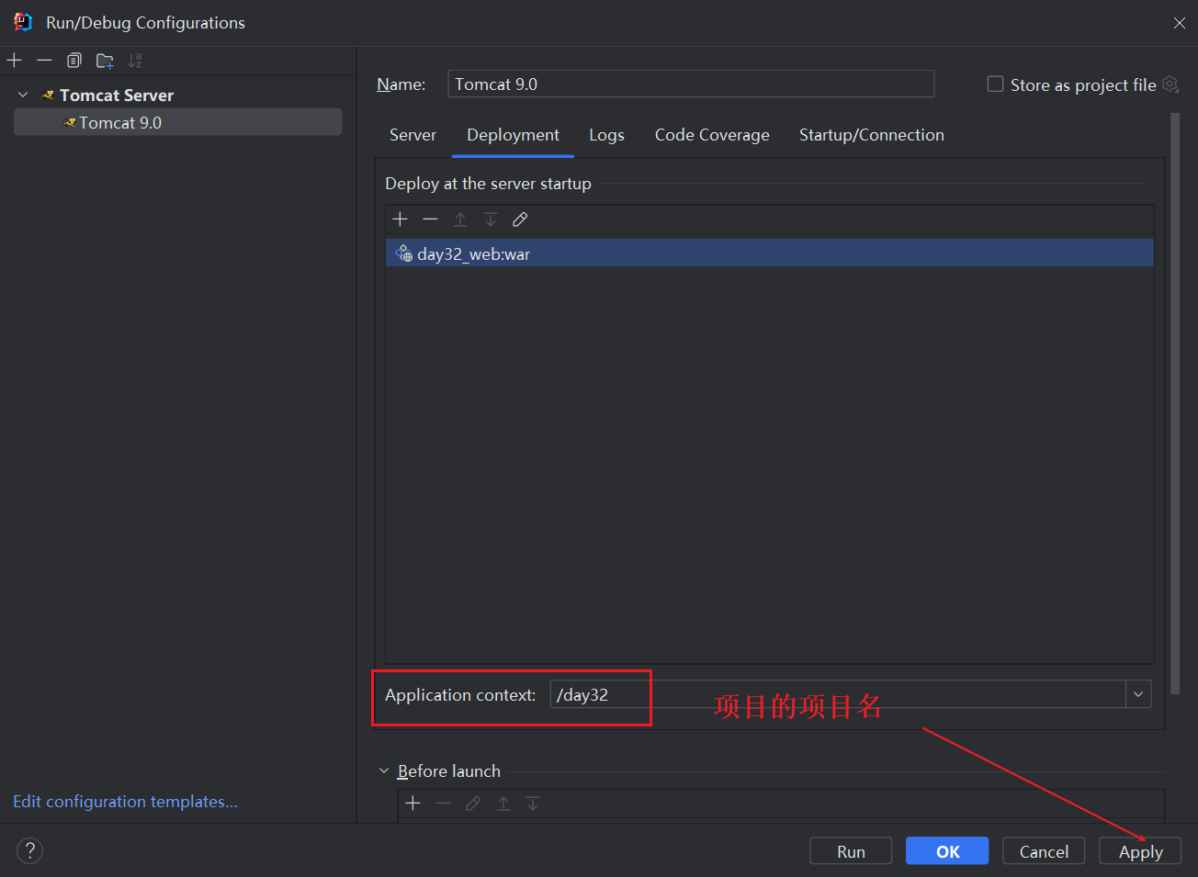Edit the Before launch task
1198x877 pixels.
pos(473,804)
